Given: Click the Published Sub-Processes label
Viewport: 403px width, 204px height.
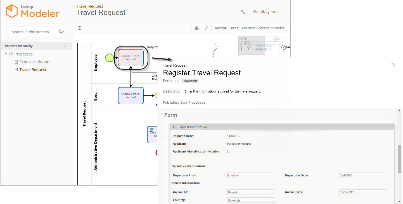Looking at the screenshot, I should click(x=184, y=103).
